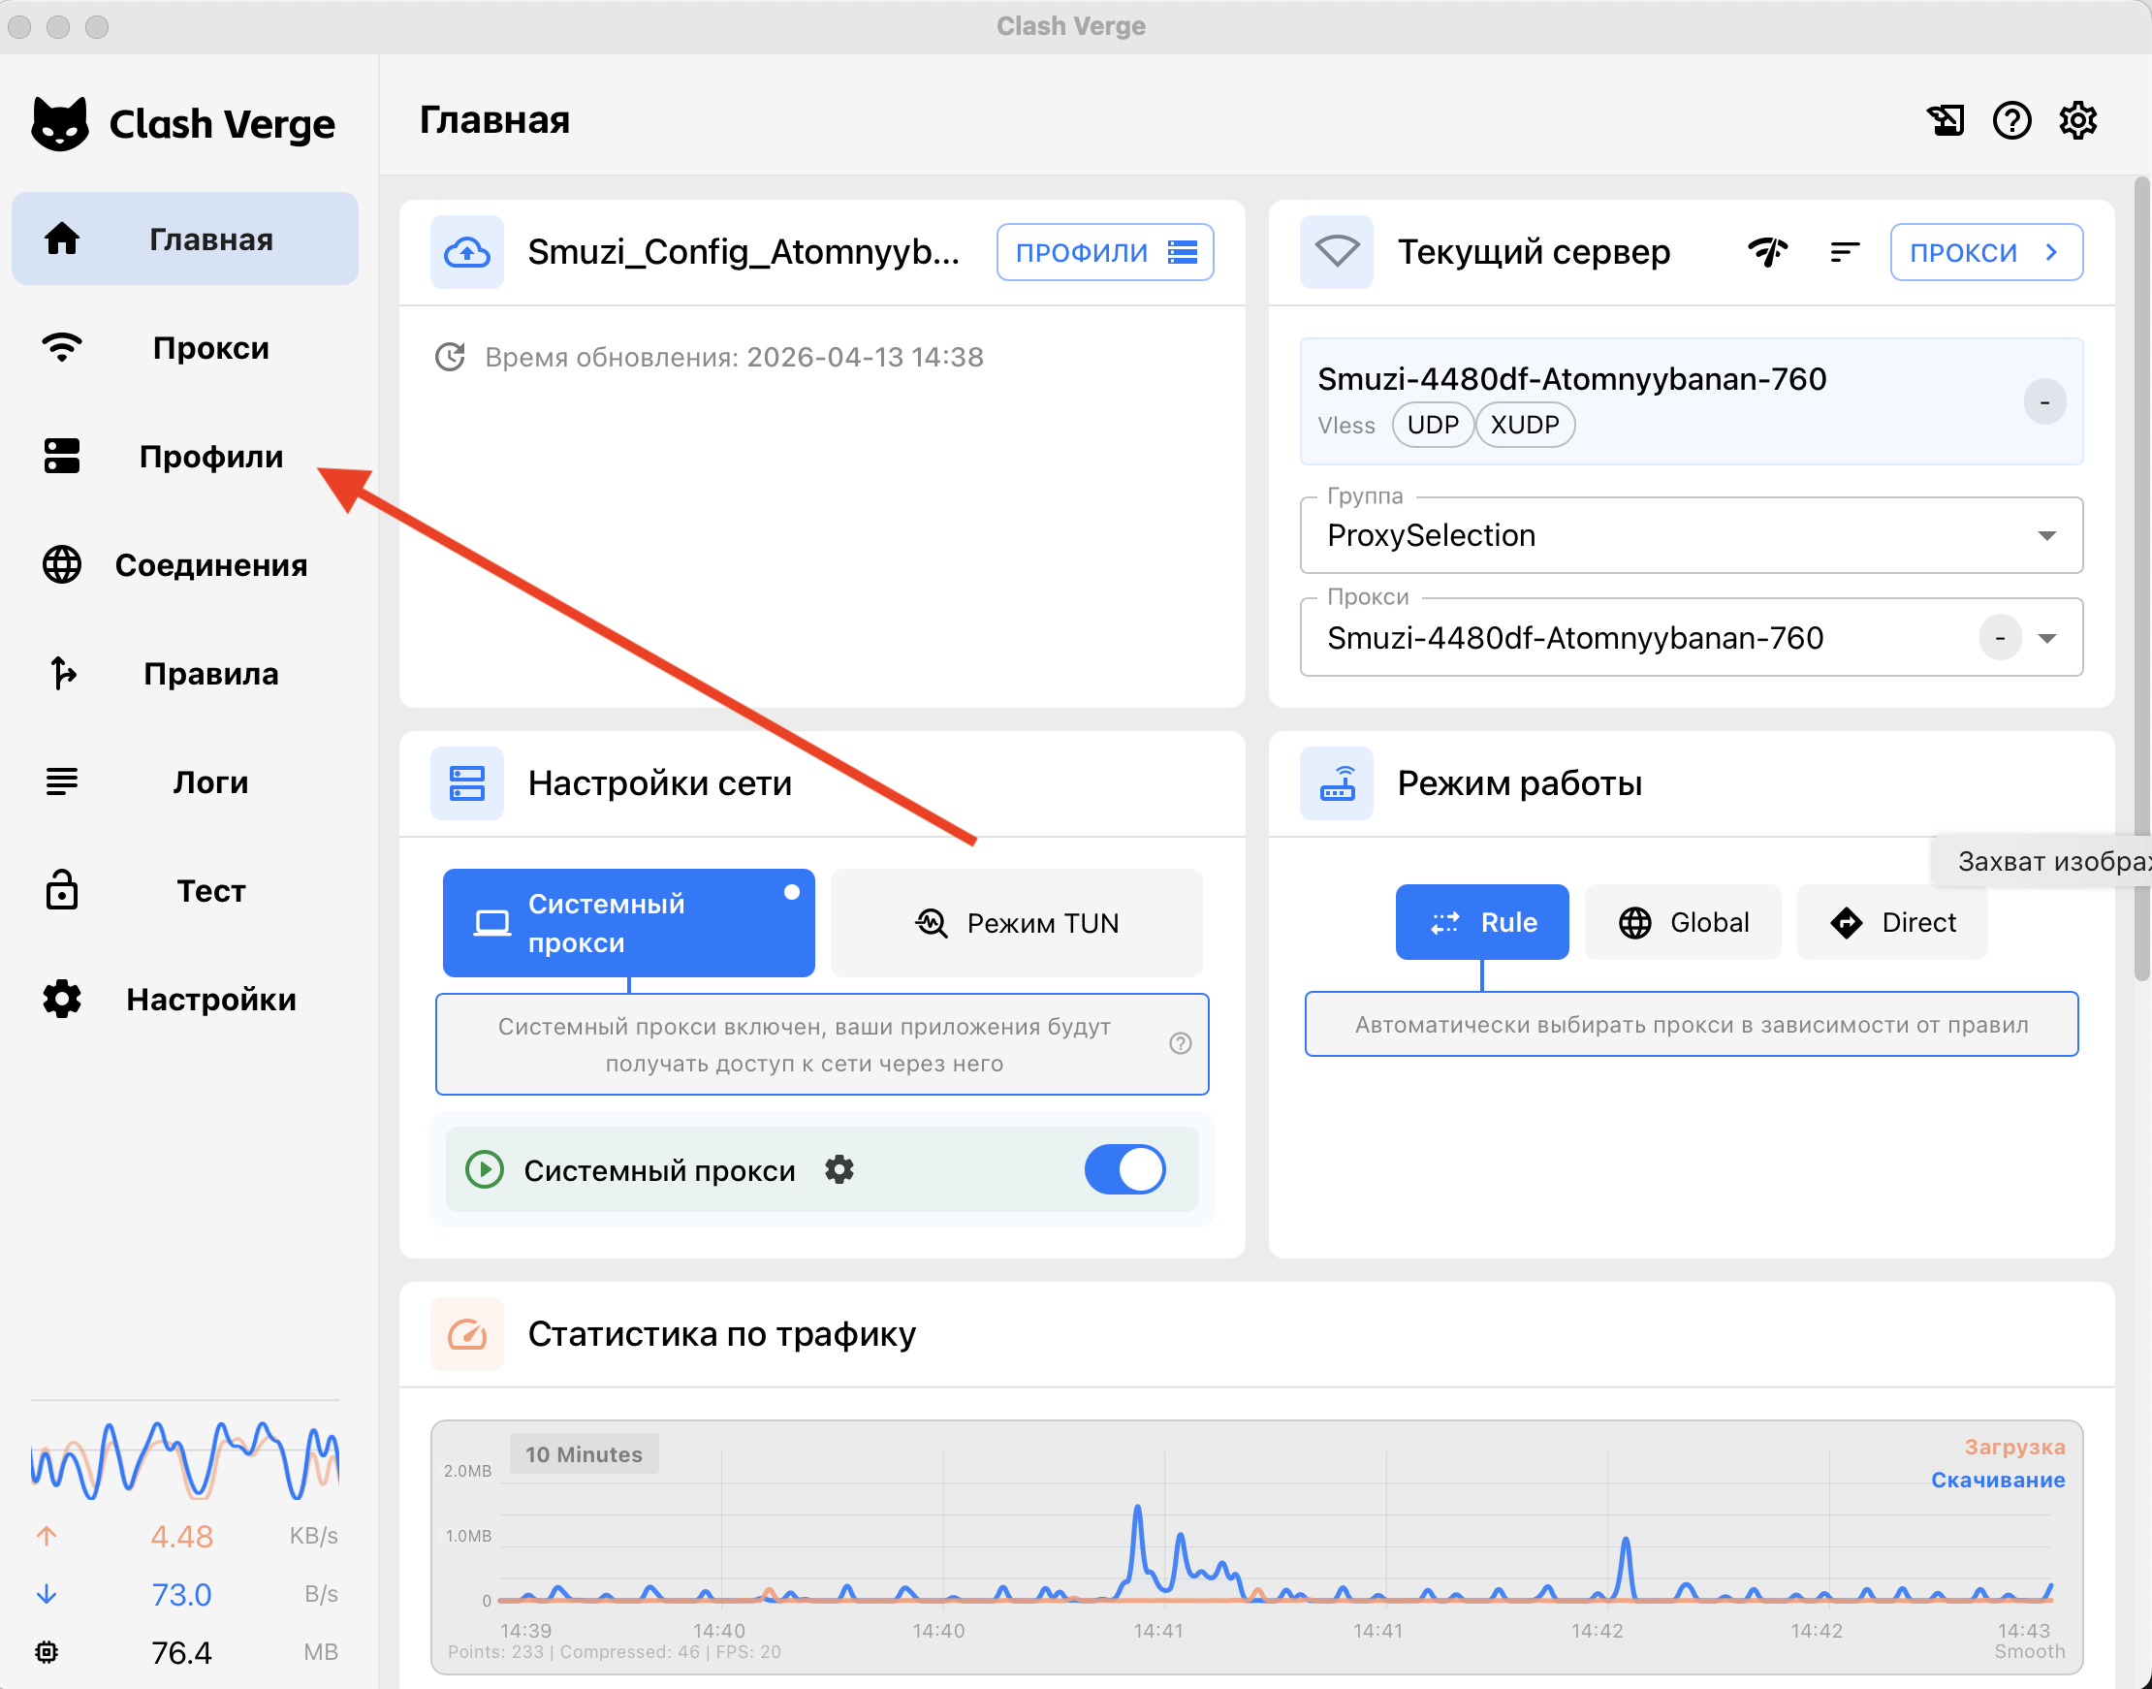
Task: Select the Системный прокси tab
Action: pyautogui.click(x=629, y=923)
